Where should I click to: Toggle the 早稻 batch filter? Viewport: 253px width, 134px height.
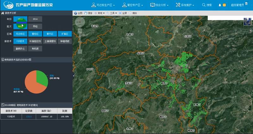(35, 26)
